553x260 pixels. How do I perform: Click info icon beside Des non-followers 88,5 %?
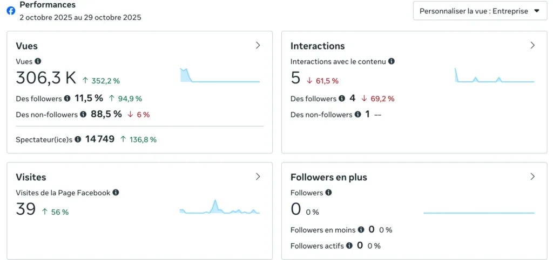83,114
